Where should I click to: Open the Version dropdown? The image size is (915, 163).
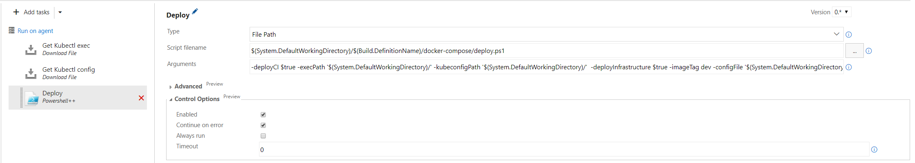(841, 12)
